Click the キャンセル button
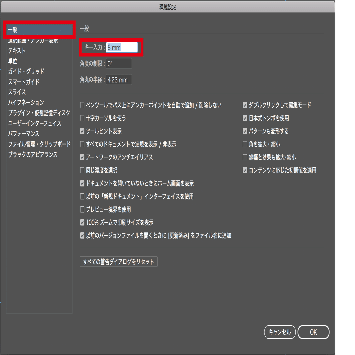This screenshot has height=355, width=355. pos(280,332)
